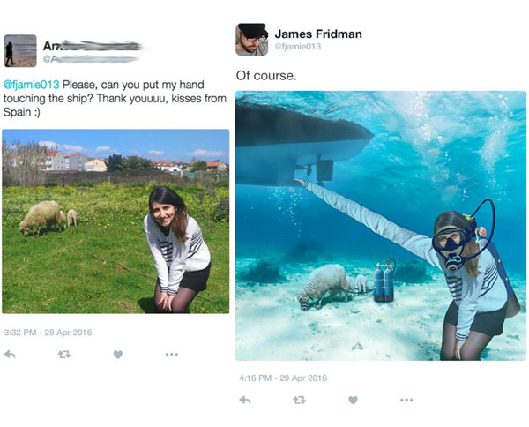Like James Fridman's tweet
Screen dimensions: 529x427
pyautogui.click(x=353, y=400)
